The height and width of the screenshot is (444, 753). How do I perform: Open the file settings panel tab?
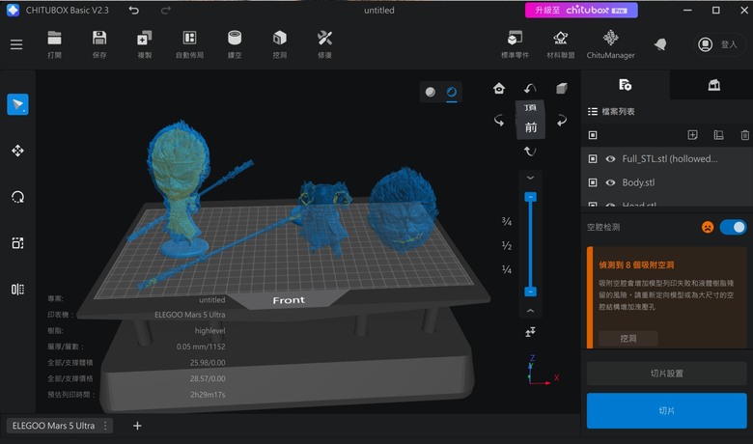(625, 85)
